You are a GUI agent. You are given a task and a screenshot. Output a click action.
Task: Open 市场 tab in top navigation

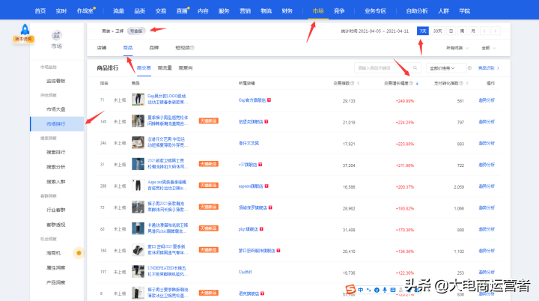(318, 10)
